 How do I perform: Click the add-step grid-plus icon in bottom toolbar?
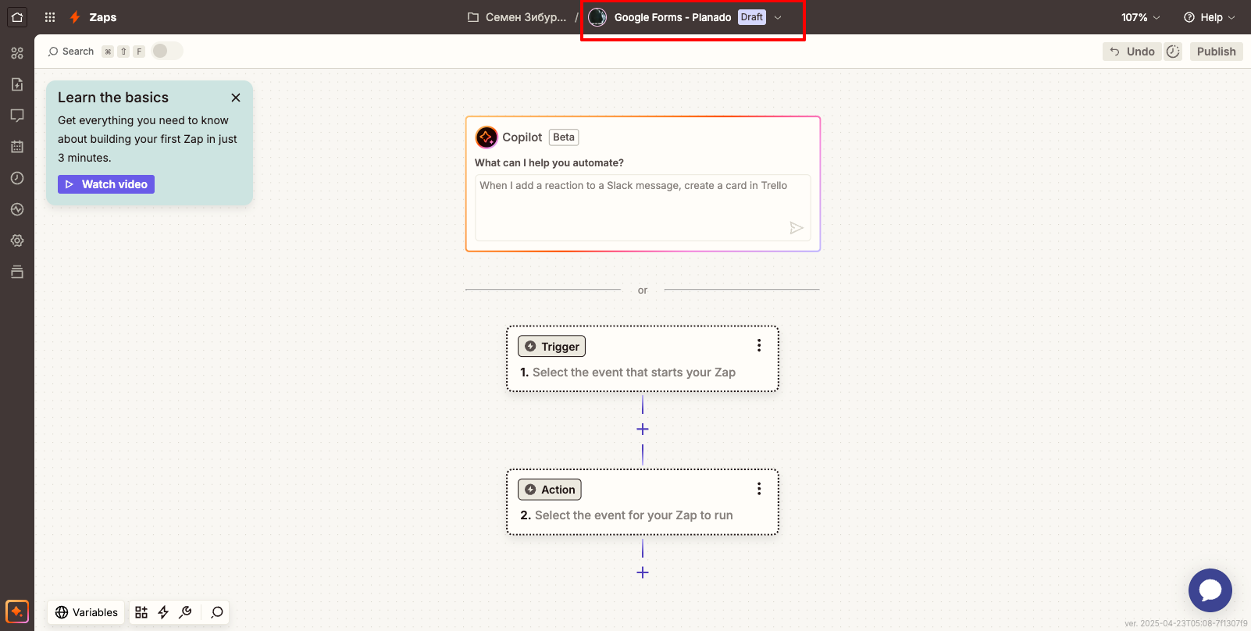[141, 612]
